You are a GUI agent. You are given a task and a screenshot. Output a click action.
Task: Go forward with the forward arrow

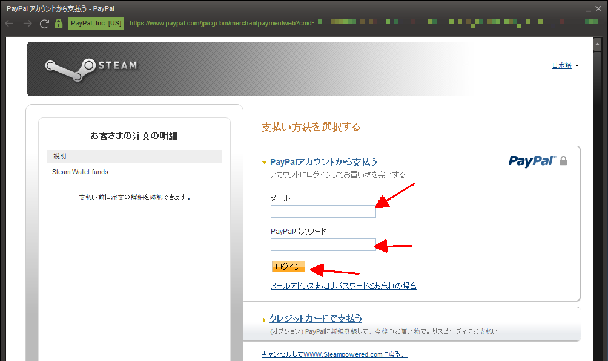pos(27,24)
